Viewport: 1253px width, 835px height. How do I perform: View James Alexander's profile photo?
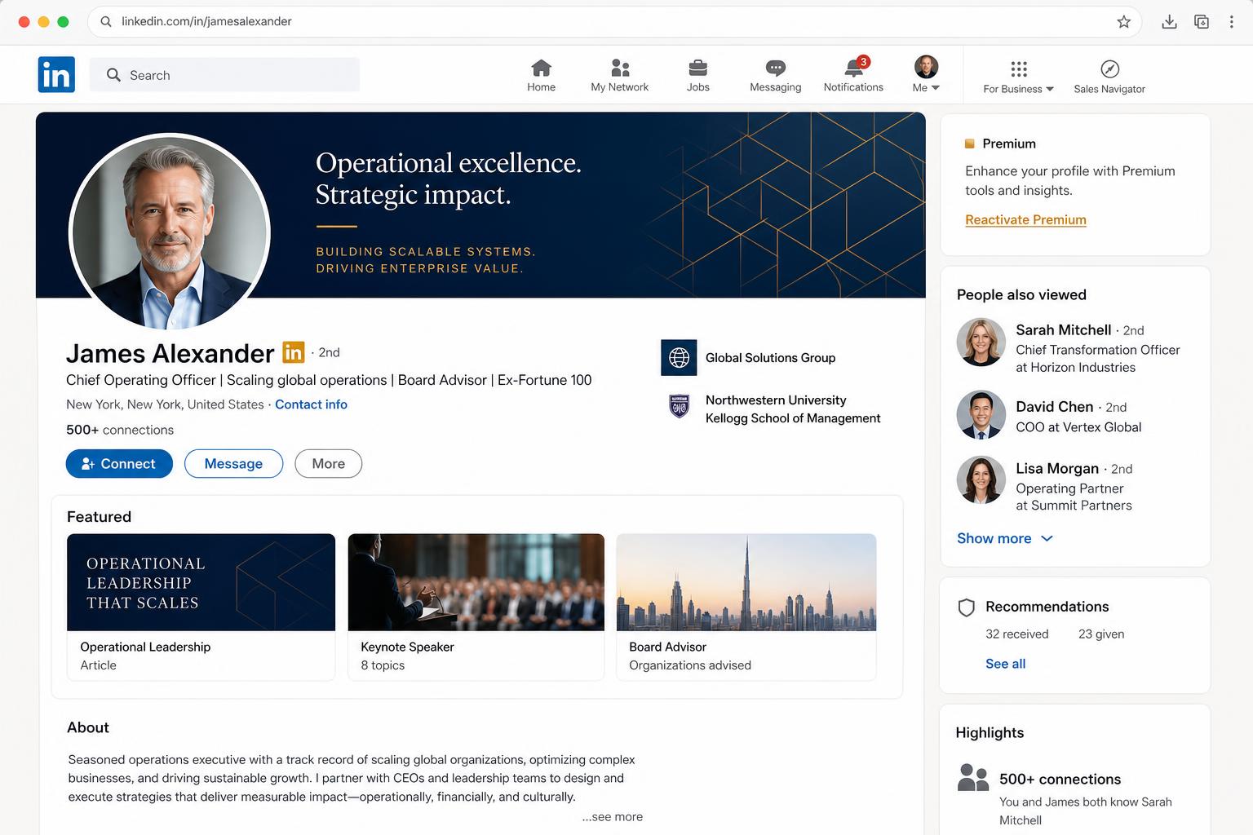(x=170, y=233)
